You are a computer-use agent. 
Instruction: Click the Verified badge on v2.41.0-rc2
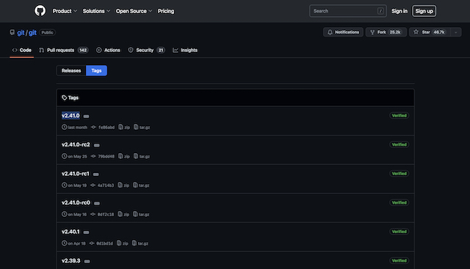[x=399, y=144]
